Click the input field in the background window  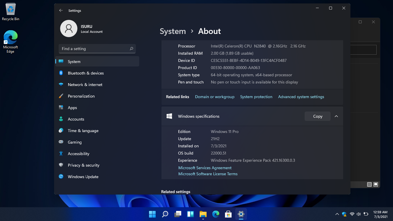click(363, 50)
